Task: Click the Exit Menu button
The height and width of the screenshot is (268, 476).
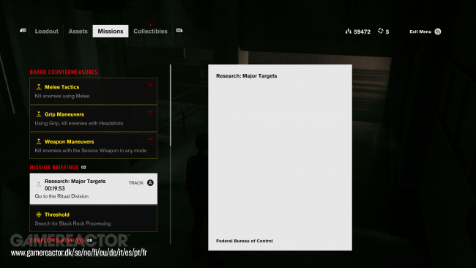Action: [425, 31]
